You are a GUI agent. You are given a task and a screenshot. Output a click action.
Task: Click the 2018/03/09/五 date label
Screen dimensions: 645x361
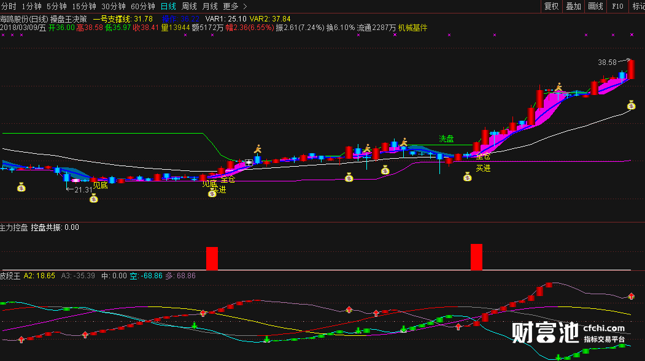[23, 28]
